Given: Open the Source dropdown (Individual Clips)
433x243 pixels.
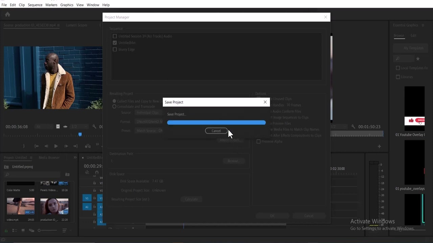Looking at the screenshot, I should [x=149, y=113].
